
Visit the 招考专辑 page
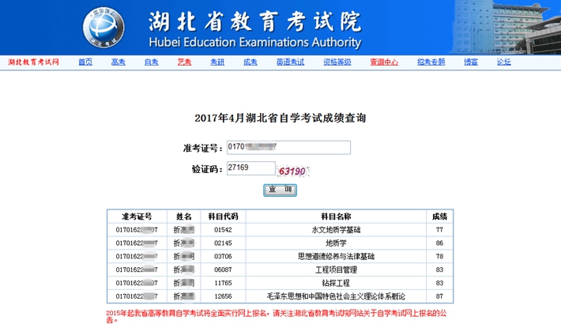tap(431, 62)
